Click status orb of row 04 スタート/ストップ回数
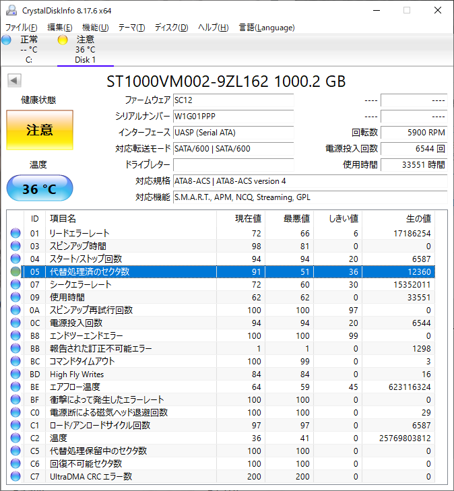The width and height of the screenshot is (454, 491). (15, 259)
